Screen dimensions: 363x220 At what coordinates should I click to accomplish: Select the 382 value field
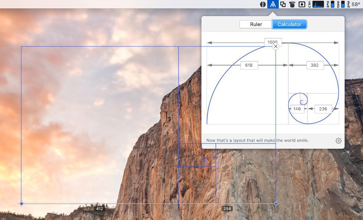point(314,65)
